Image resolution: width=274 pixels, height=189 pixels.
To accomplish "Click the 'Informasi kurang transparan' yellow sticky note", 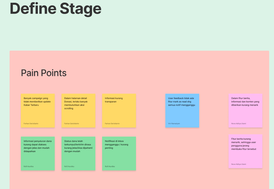I will (119, 111).
